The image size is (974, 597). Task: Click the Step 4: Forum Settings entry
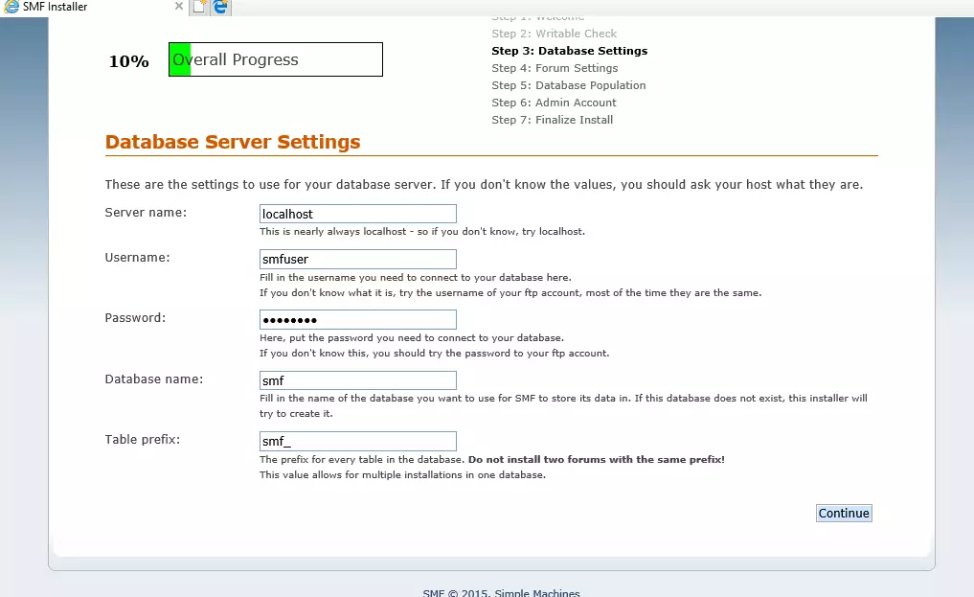click(555, 68)
